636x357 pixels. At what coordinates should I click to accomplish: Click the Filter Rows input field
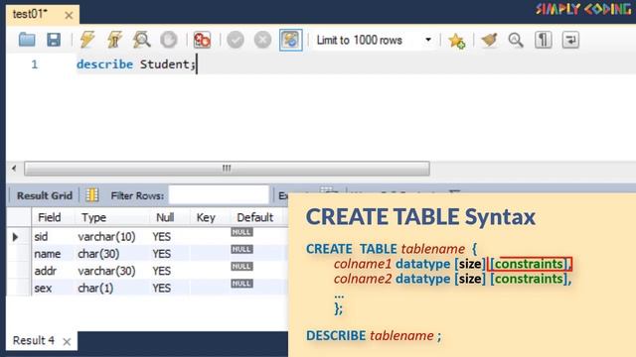[219, 195]
